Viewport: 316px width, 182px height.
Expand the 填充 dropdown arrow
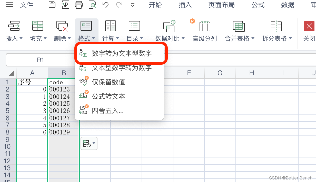45,38
